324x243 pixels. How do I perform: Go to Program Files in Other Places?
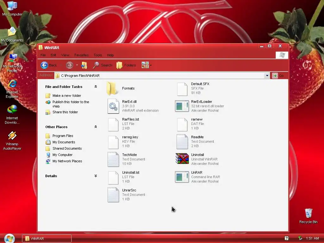pos(63,136)
